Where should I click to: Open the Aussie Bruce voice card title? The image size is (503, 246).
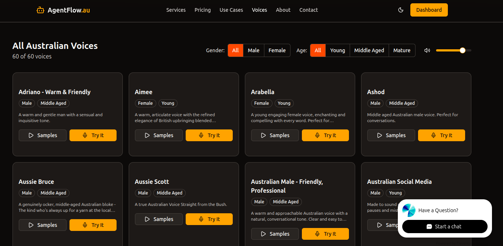coord(36,182)
